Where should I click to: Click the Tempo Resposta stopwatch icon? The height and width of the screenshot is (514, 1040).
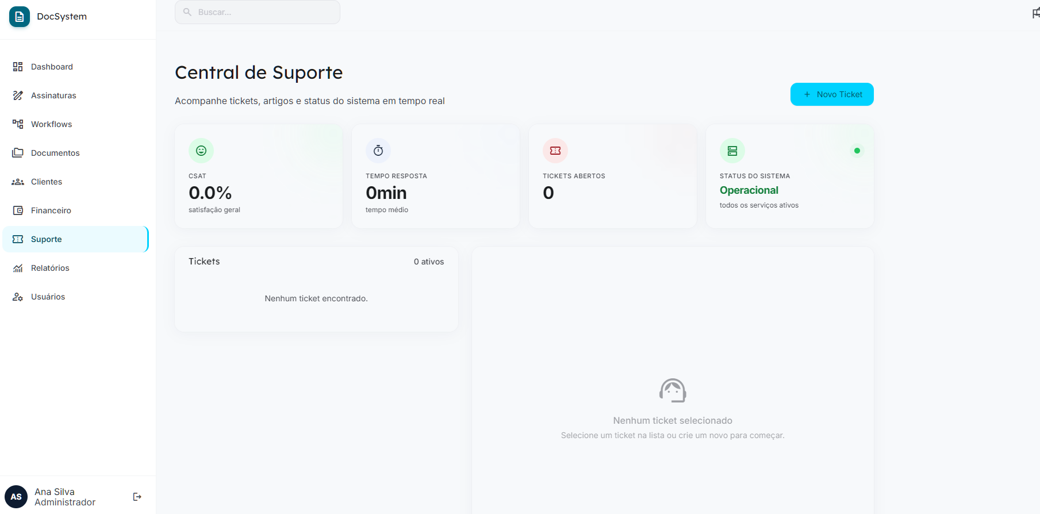tap(378, 151)
